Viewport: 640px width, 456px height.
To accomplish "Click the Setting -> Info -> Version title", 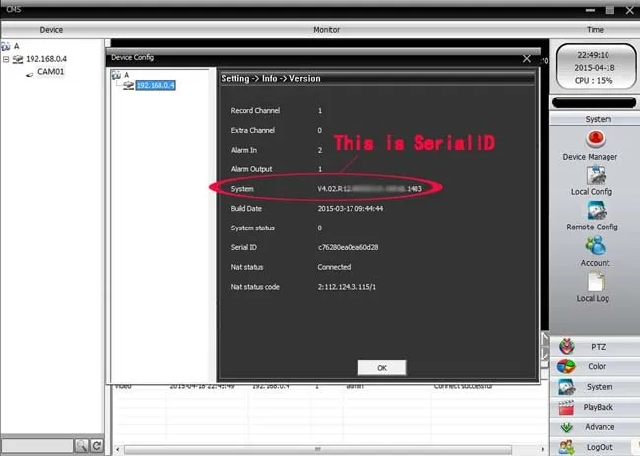I will (271, 79).
